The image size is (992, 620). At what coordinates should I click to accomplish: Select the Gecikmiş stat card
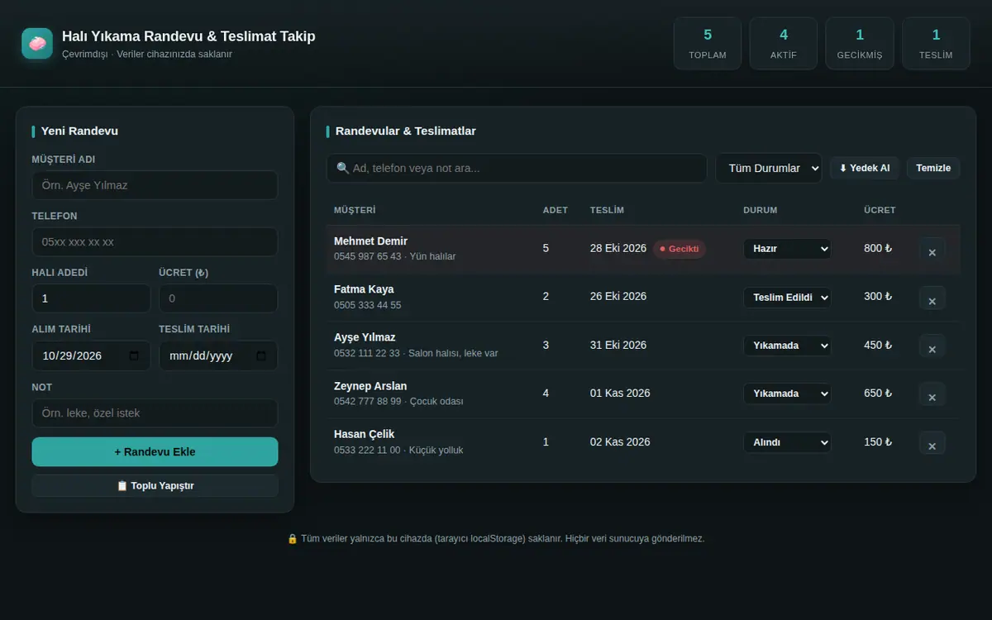point(860,44)
